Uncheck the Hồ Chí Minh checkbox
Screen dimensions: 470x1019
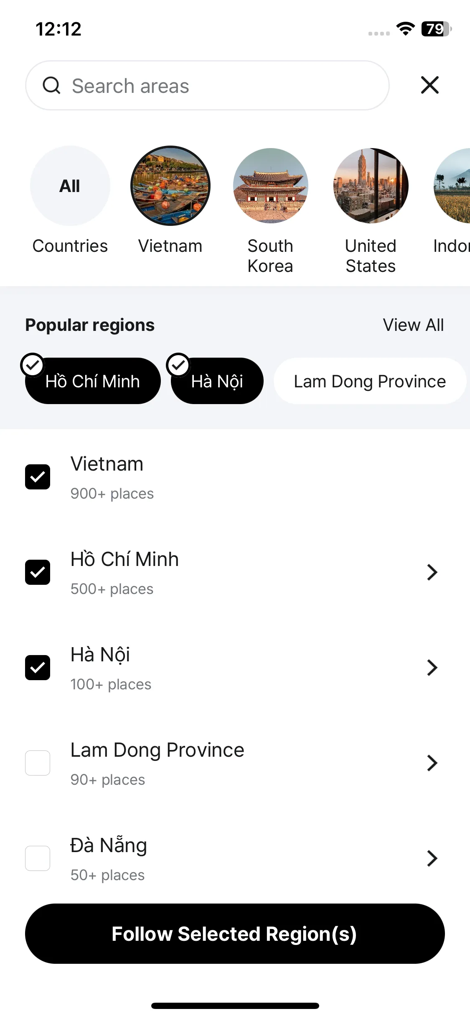pyautogui.click(x=38, y=572)
